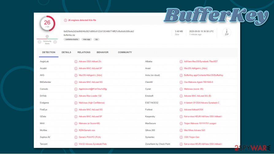Click the Emsisoft engine name
This screenshot has width=274, height=154.
tap(149, 96)
